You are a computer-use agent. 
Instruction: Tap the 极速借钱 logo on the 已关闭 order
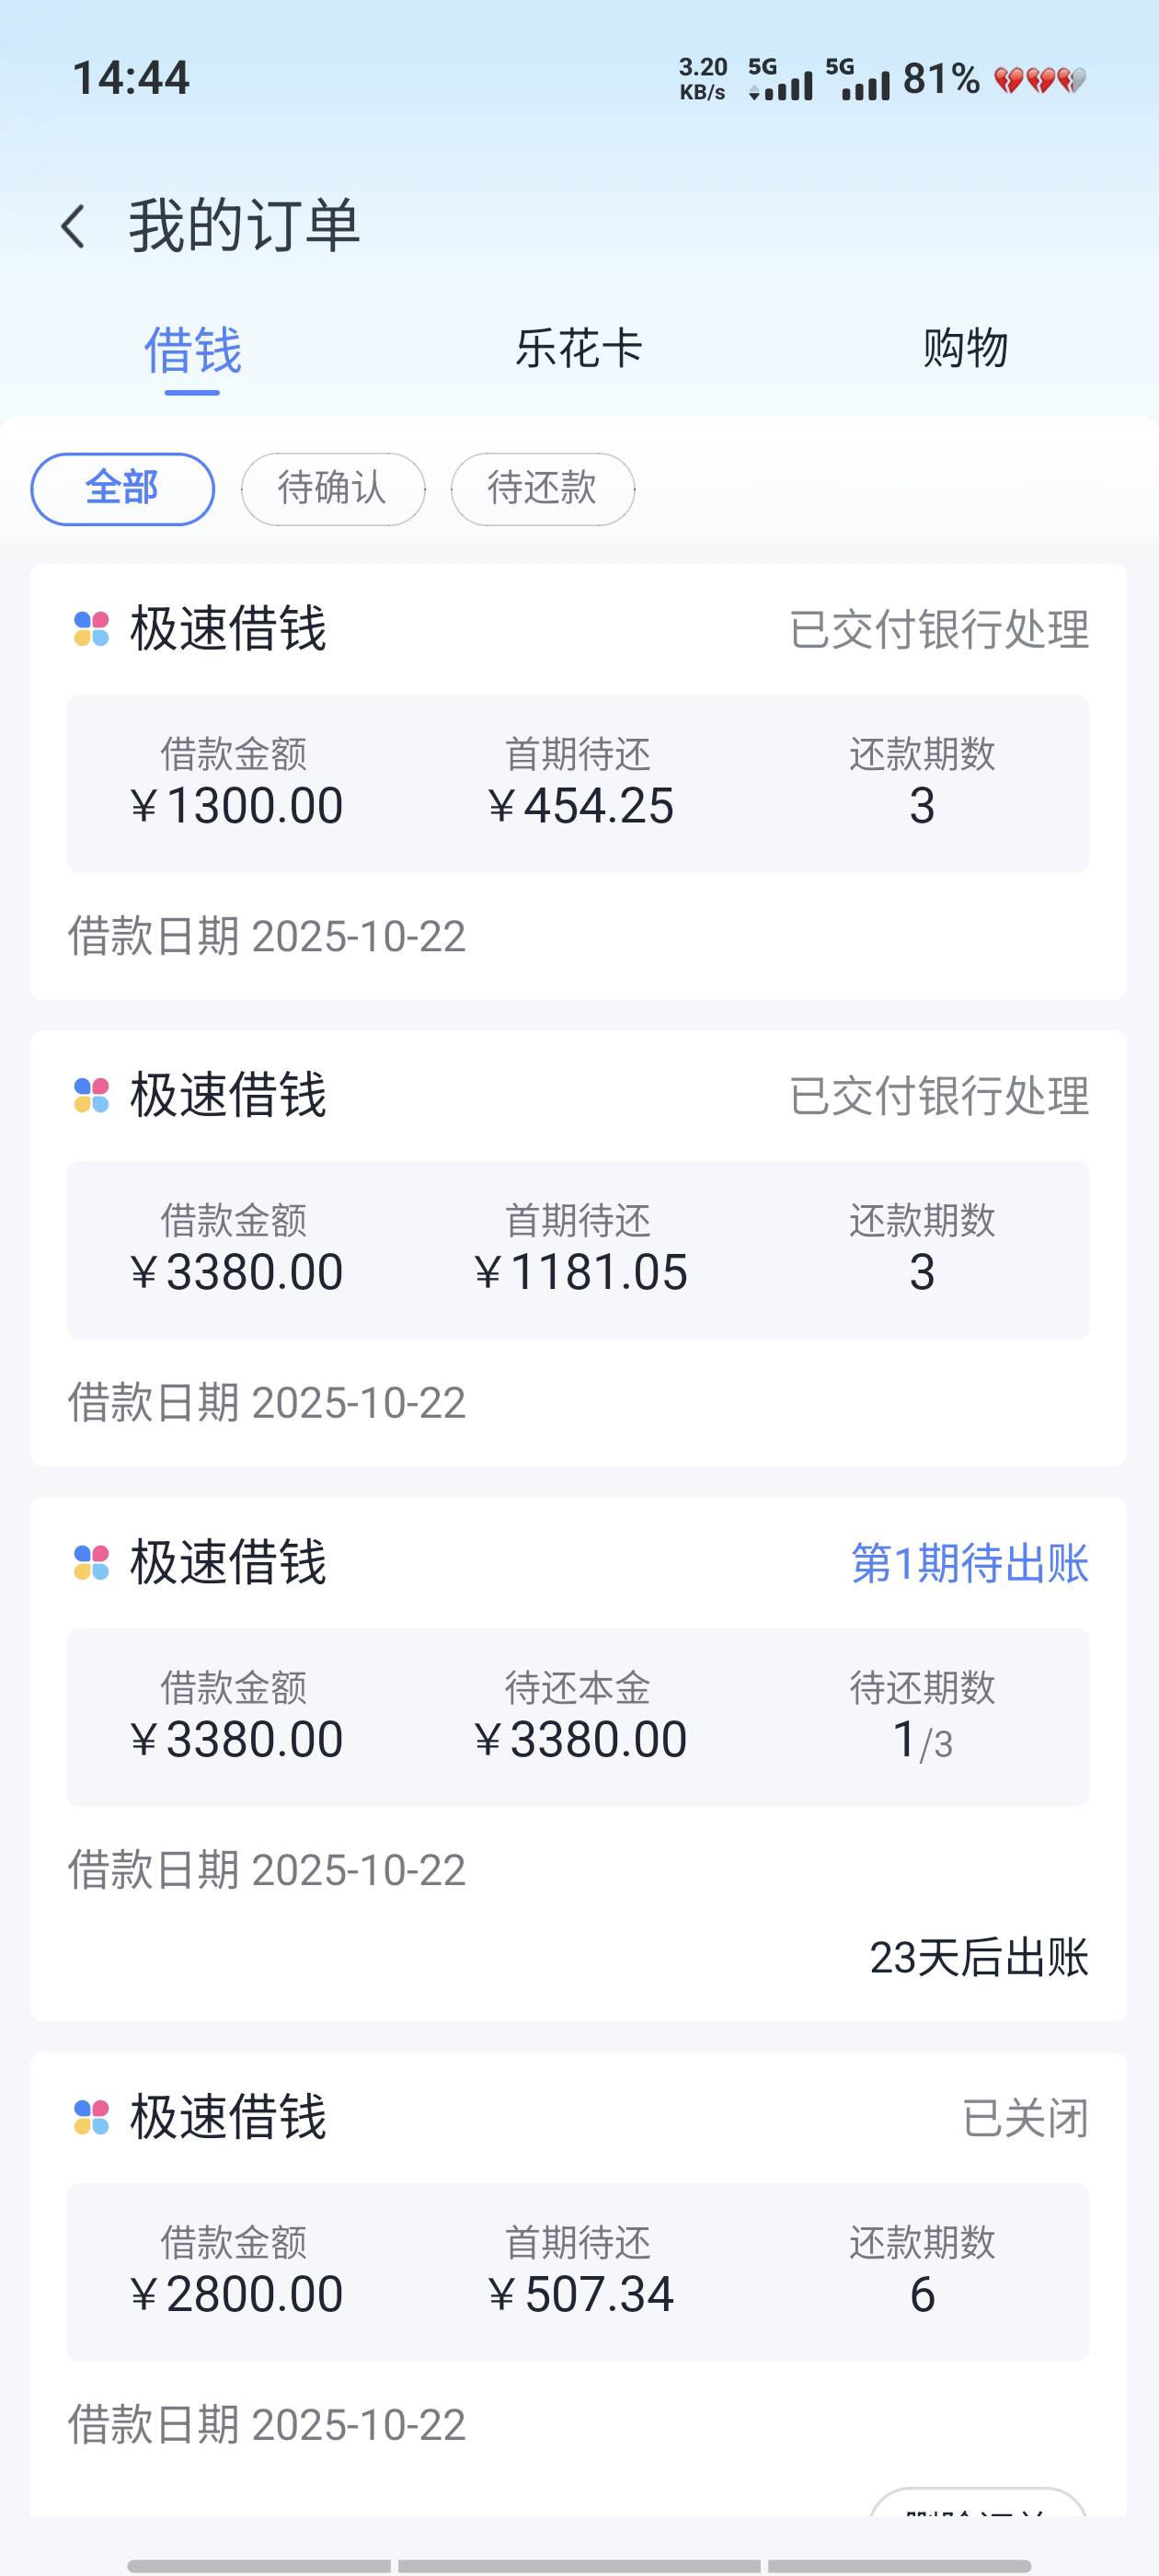[x=91, y=2117]
